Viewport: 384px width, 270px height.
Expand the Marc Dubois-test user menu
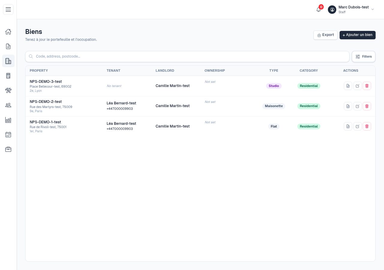351,10
